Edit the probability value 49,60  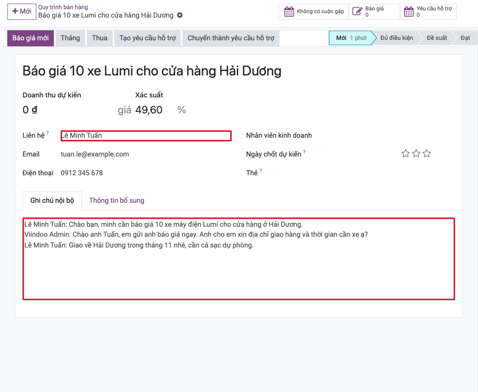(149, 110)
